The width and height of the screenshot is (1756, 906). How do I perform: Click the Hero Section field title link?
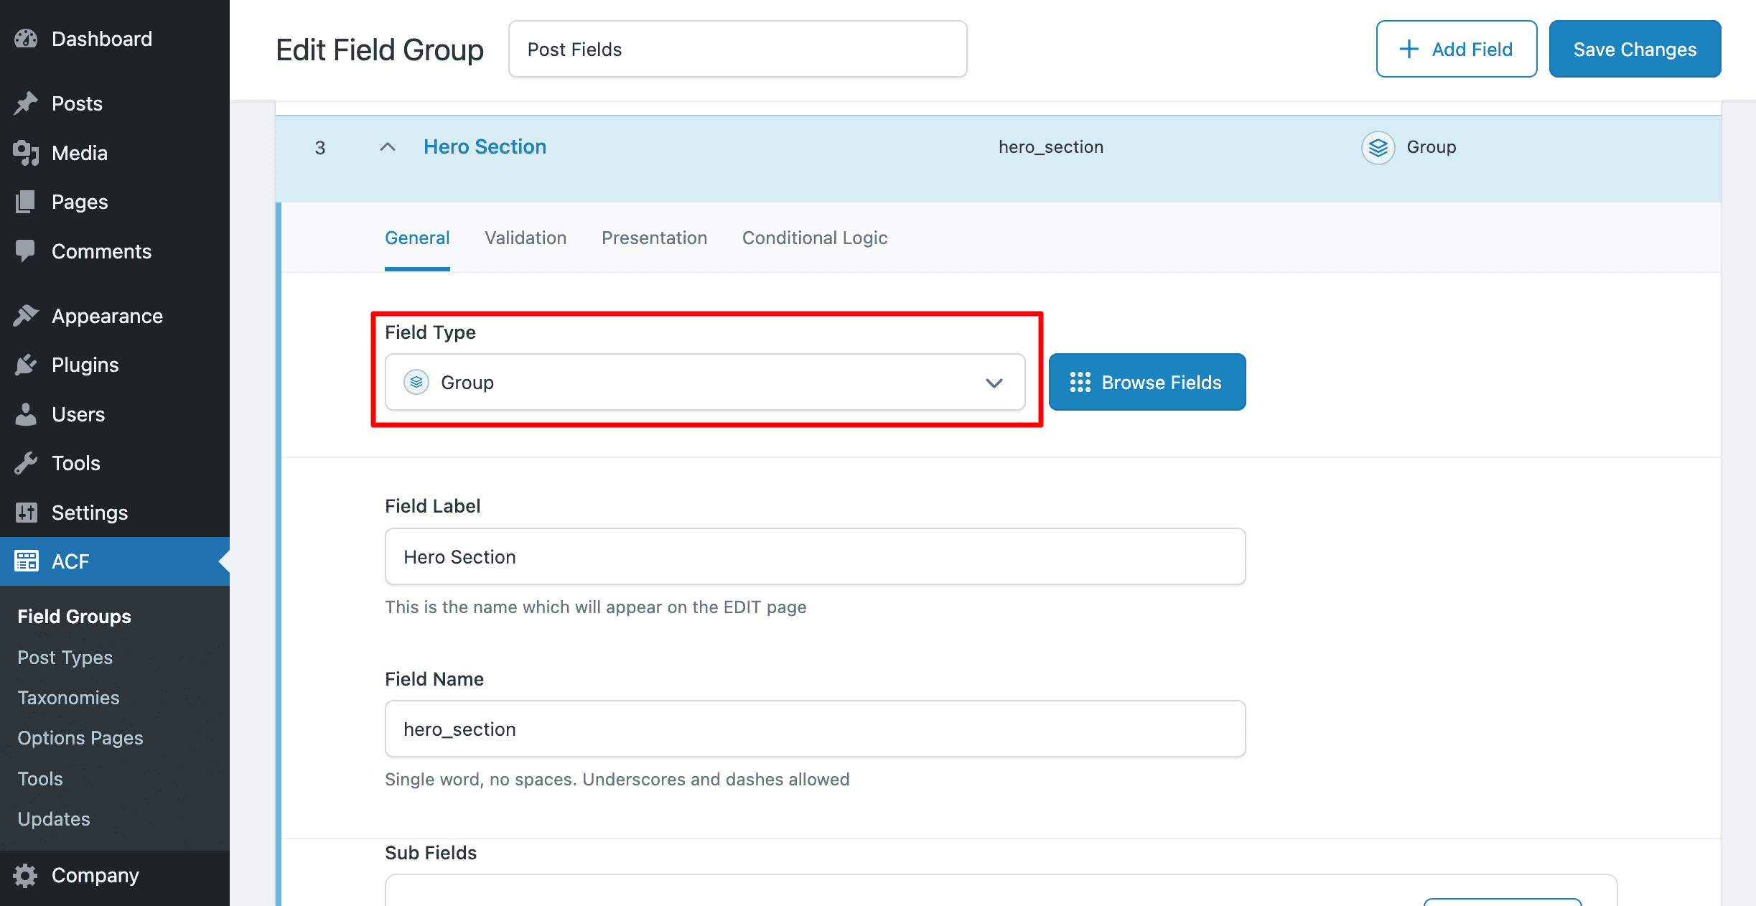point(485,146)
